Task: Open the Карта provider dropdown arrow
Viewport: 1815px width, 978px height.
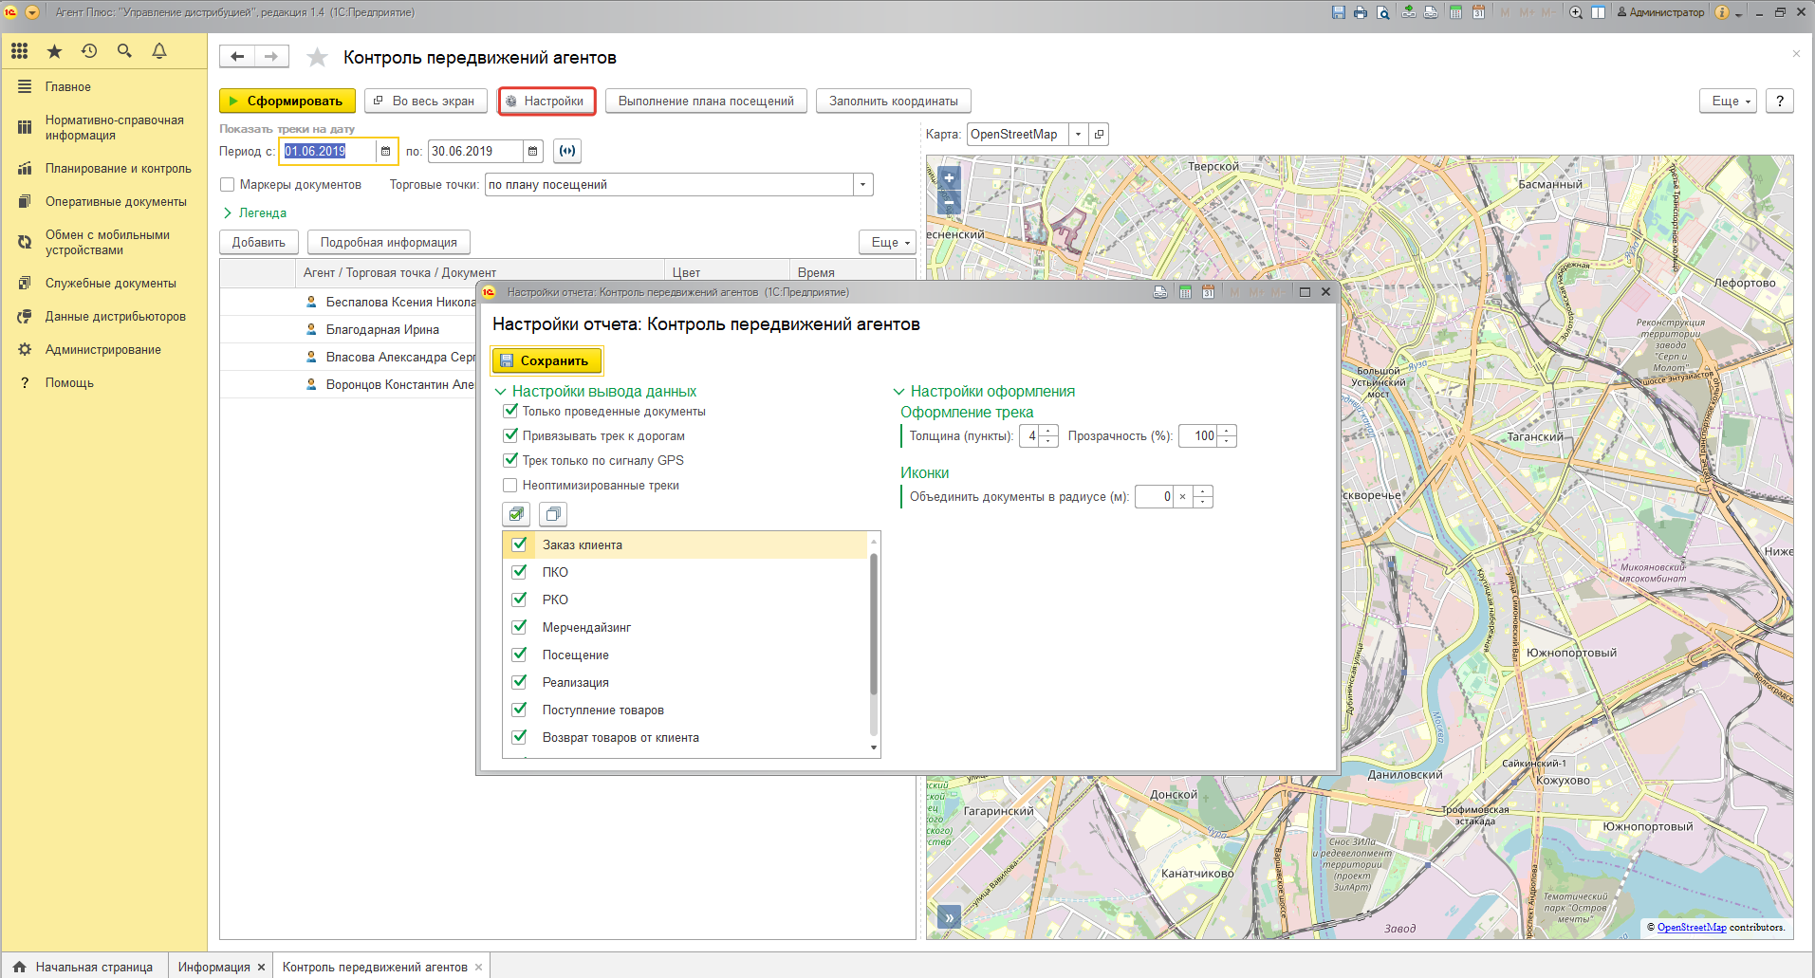Action: tap(1078, 135)
